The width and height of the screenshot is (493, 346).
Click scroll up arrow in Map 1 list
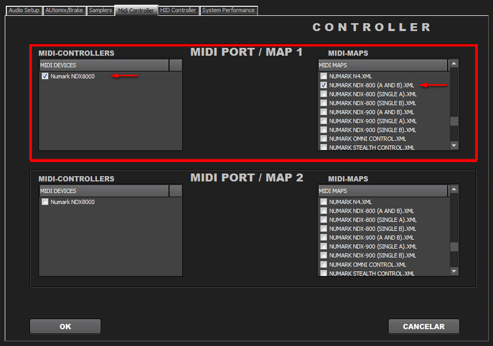pyautogui.click(x=454, y=64)
